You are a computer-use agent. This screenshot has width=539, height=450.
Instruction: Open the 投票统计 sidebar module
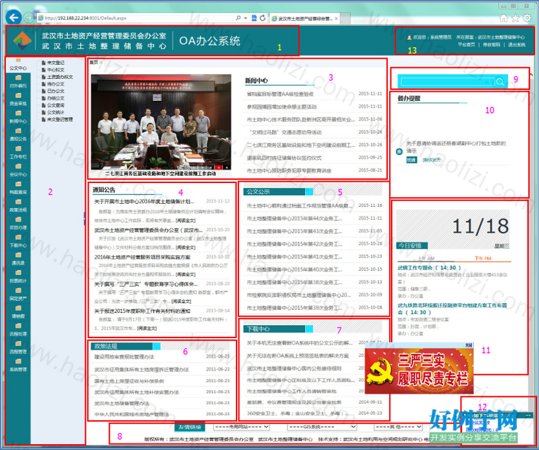(18, 277)
